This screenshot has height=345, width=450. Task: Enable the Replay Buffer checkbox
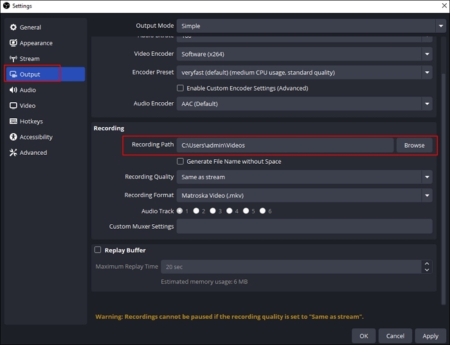click(98, 250)
